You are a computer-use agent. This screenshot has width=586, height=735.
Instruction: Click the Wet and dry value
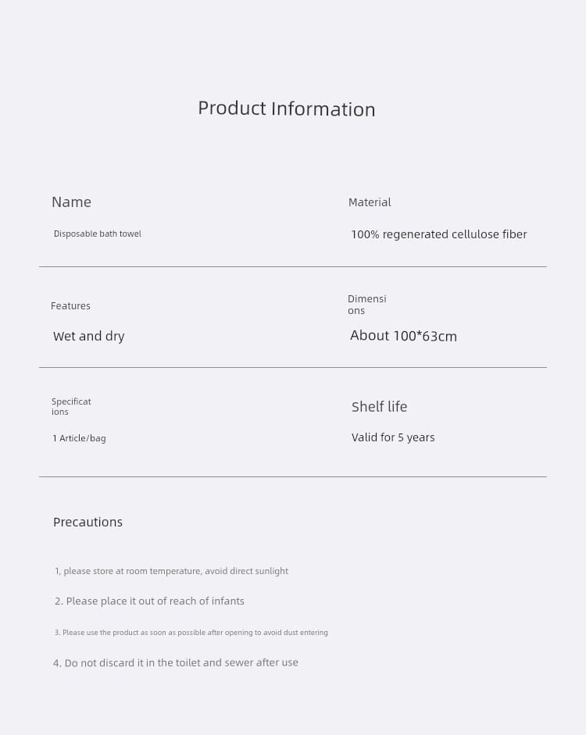point(88,336)
